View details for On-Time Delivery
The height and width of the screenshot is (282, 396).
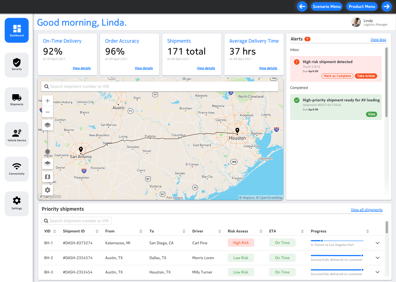82,68
